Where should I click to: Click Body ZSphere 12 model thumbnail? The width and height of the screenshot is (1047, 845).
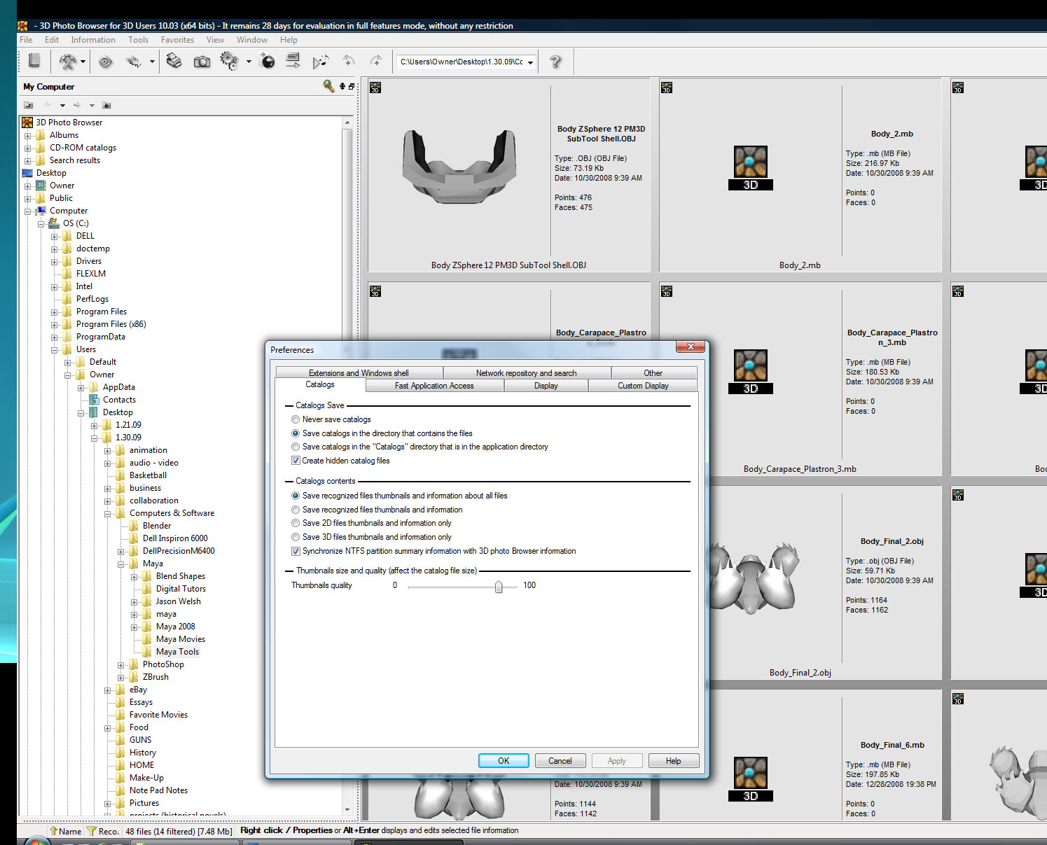point(459,167)
